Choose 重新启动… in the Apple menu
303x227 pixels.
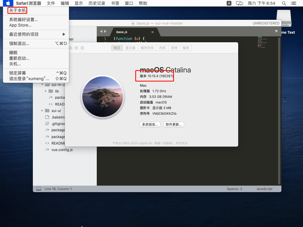pyautogui.click(x=36, y=58)
